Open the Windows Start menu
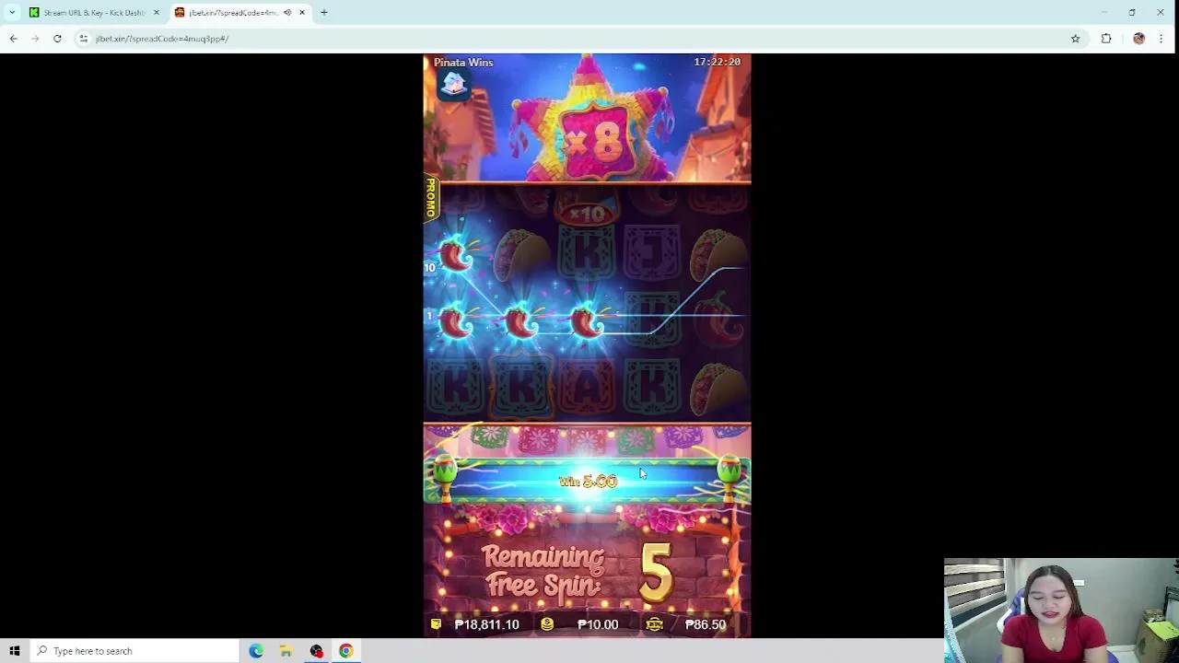The image size is (1179, 663). tap(15, 651)
